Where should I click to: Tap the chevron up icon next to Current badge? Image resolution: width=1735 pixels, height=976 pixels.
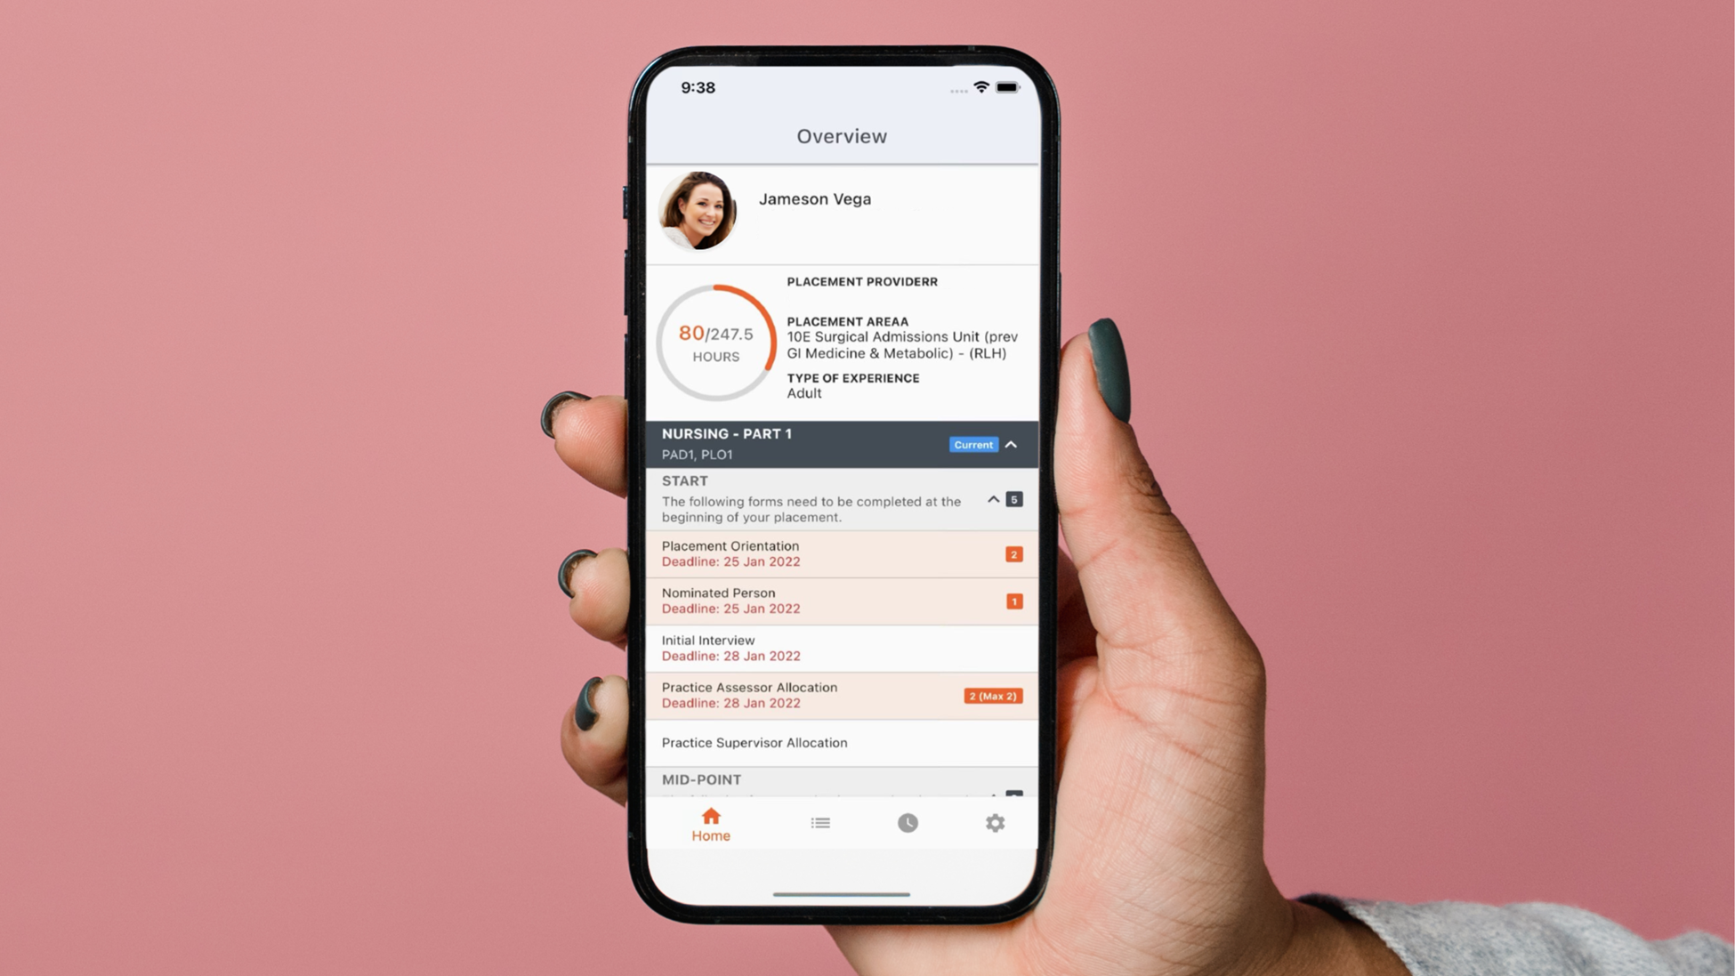(1011, 443)
